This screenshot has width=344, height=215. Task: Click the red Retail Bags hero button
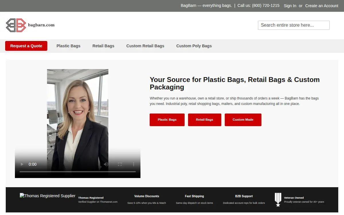205,120
